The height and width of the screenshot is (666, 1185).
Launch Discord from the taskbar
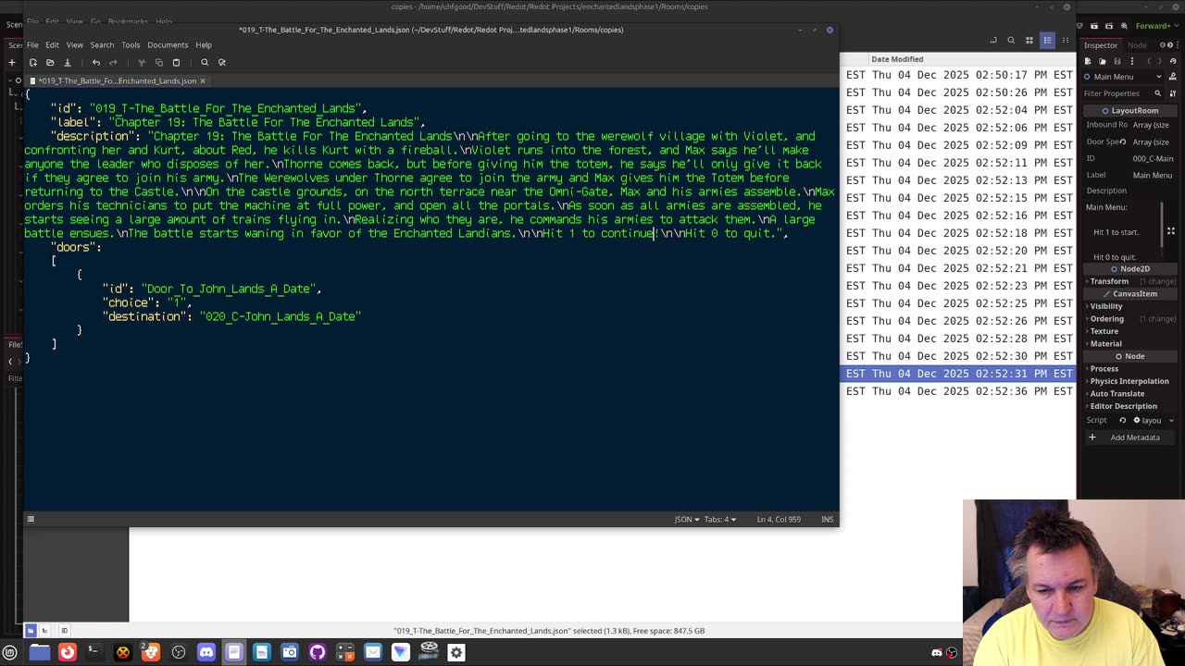206,652
